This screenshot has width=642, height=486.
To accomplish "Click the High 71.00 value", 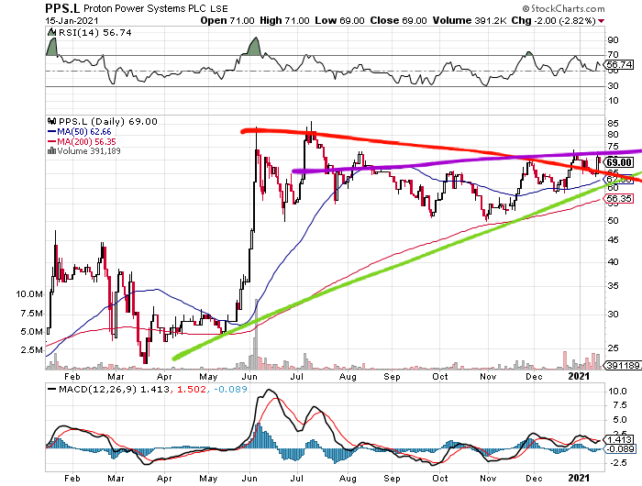I will (x=284, y=20).
